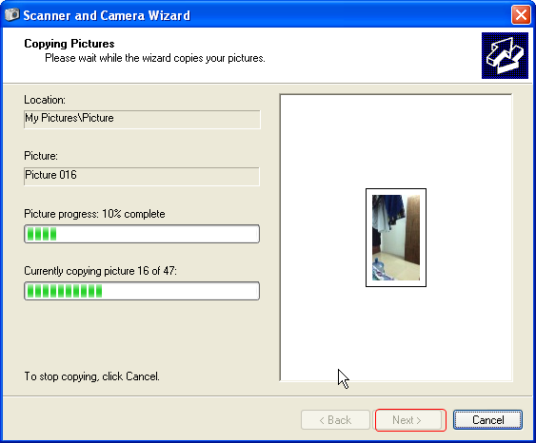Click the Copying Pictures heading
Image resolution: width=536 pixels, height=443 pixels.
click(69, 44)
